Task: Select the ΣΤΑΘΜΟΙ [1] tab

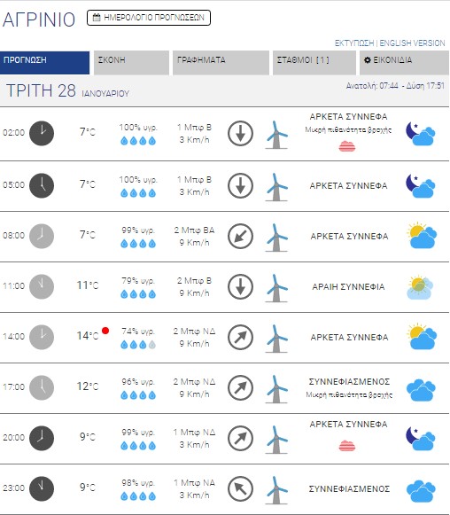Action: coord(314,62)
